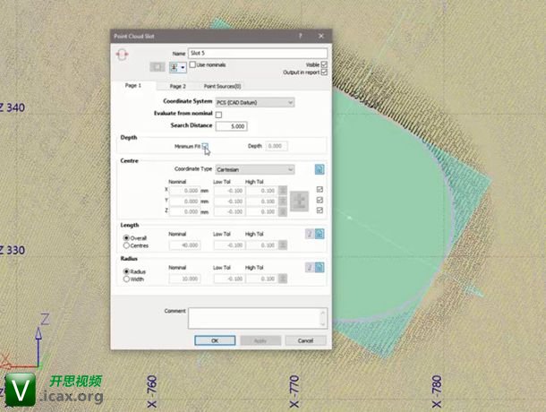
Task: Click the slot feature icon beside Name
Action: 122,55
